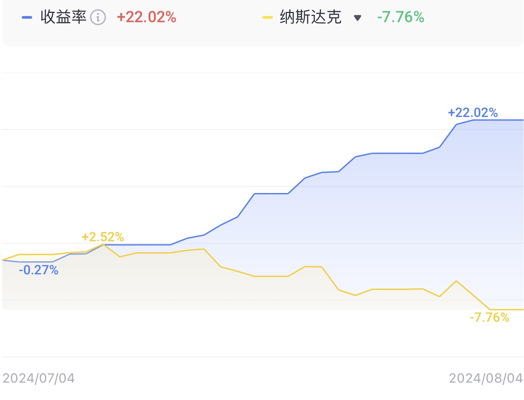Click the yellow 纳斯达克 legend dash
The height and width of the screenshot is (400, 524).
268,17
